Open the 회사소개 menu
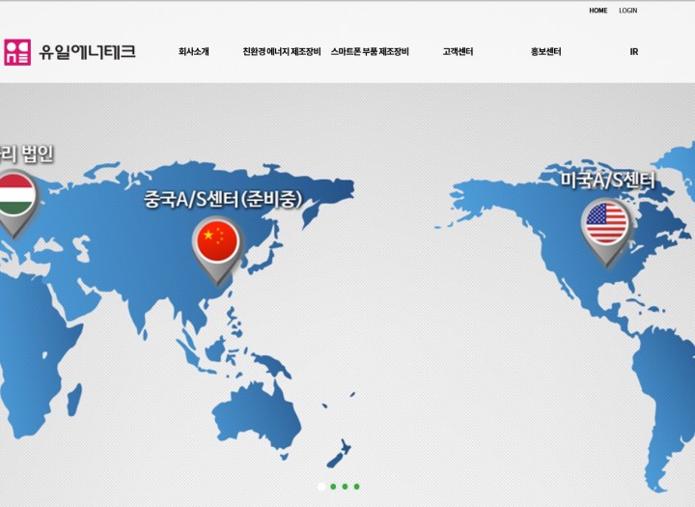Viewport: 695px width, 507px height. (193, 52)
